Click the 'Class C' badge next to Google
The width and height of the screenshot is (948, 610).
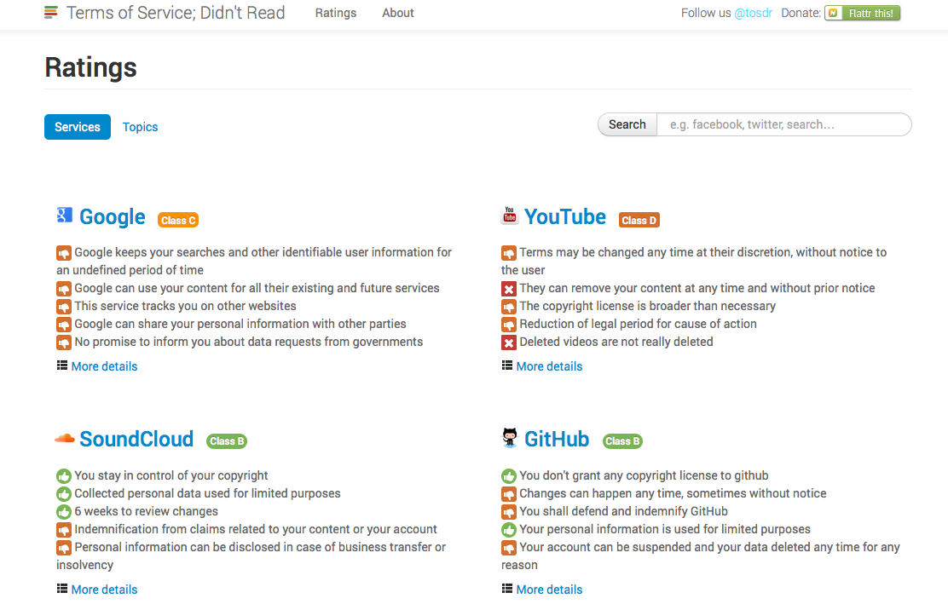coord(178,221)
